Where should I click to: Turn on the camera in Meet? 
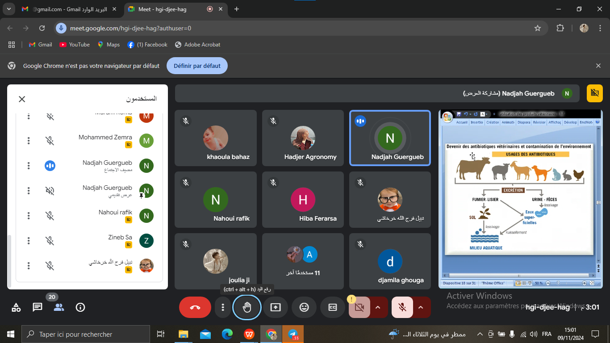point(359,307)
